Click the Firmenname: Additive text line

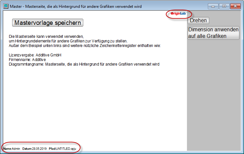[27, 60]
